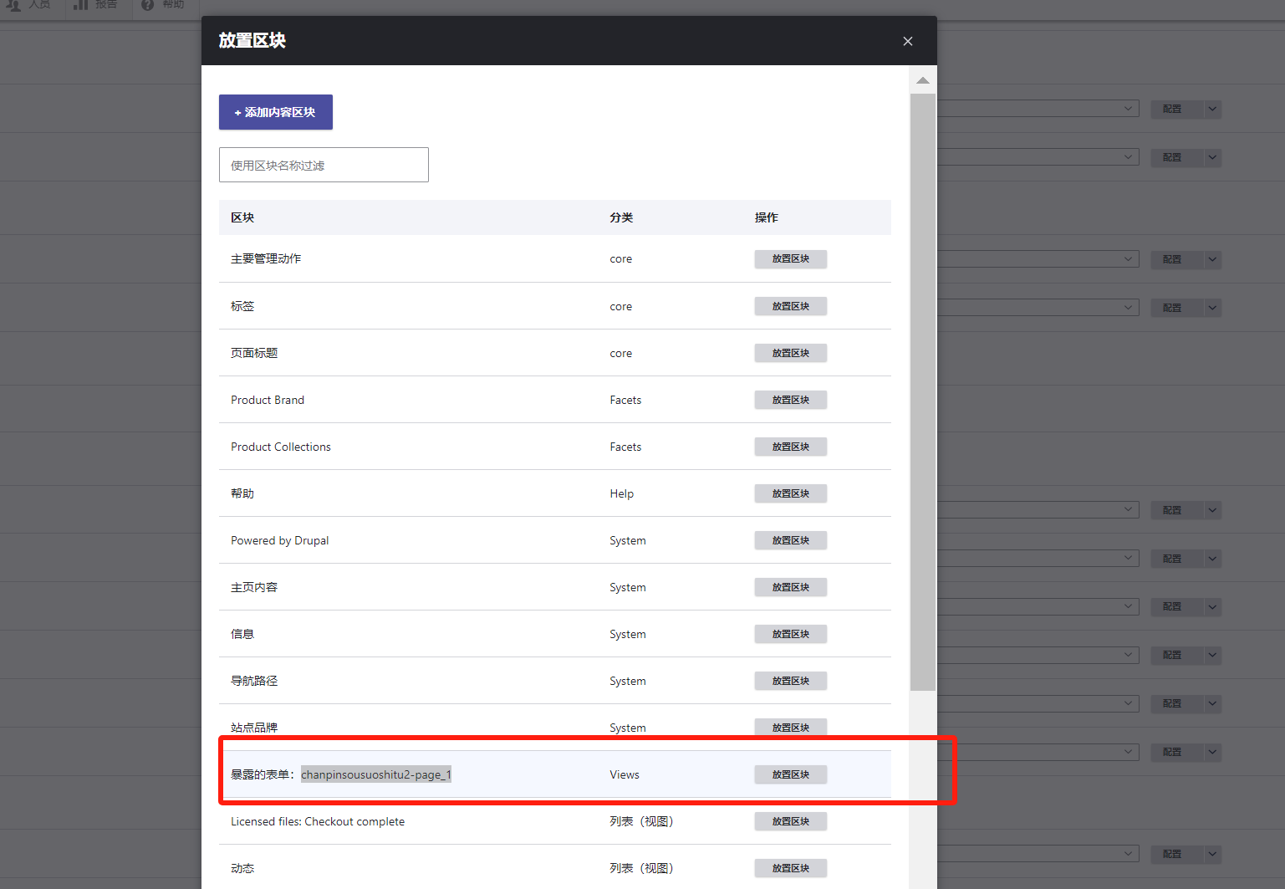Place the Product Brand block
Viewport: 1285px width, 889px height.
coord(791,400)
